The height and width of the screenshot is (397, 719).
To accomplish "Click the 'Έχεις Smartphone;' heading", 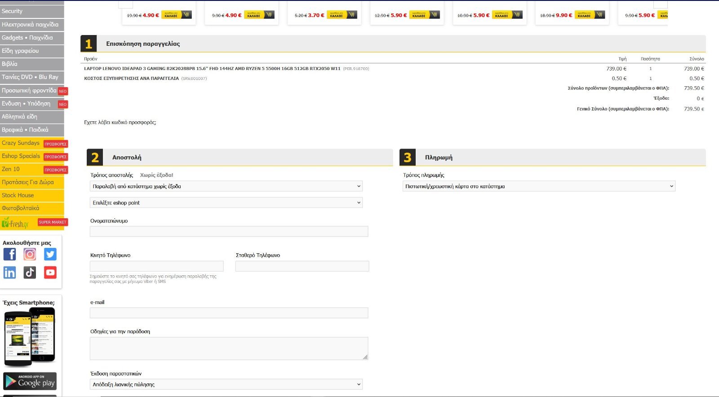I will pyautogui.click(x=29, y=303).
